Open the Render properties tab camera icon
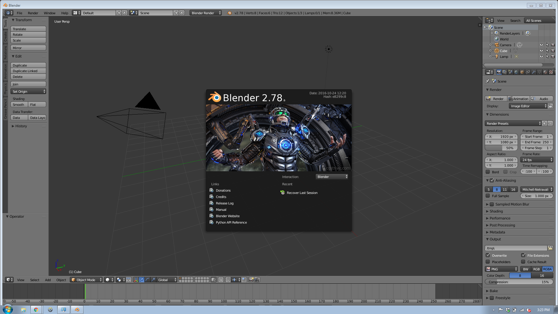Image resolution: width=558 pixels, height=314 pixels. click(499, 72)
